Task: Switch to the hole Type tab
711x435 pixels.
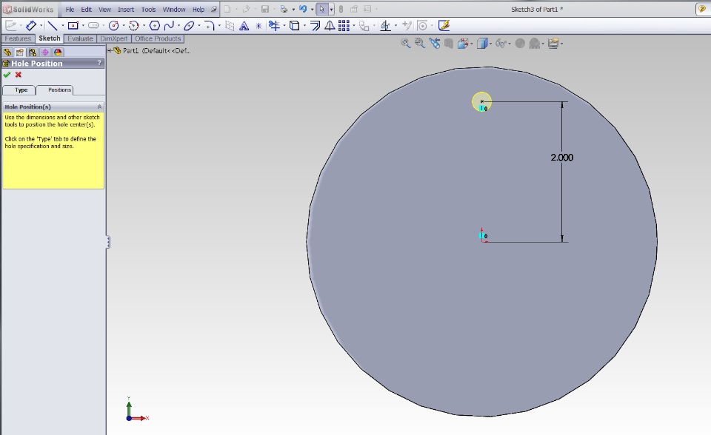Action: [19, 90]
